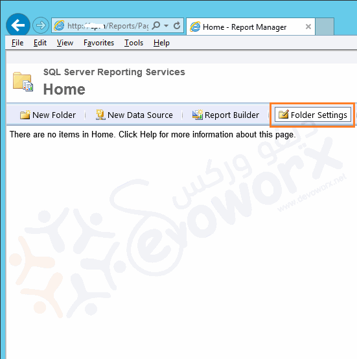Launch Report Builder via its label
The width and height of the screenshot is (357, 359).
pyautogui.click(x=232, y=115)
